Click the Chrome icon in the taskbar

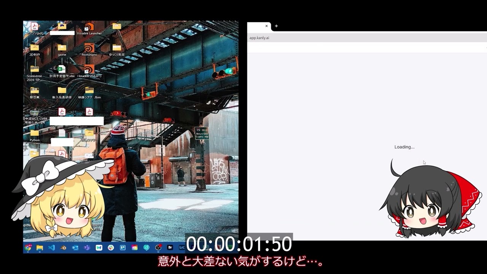pos(28,247)
